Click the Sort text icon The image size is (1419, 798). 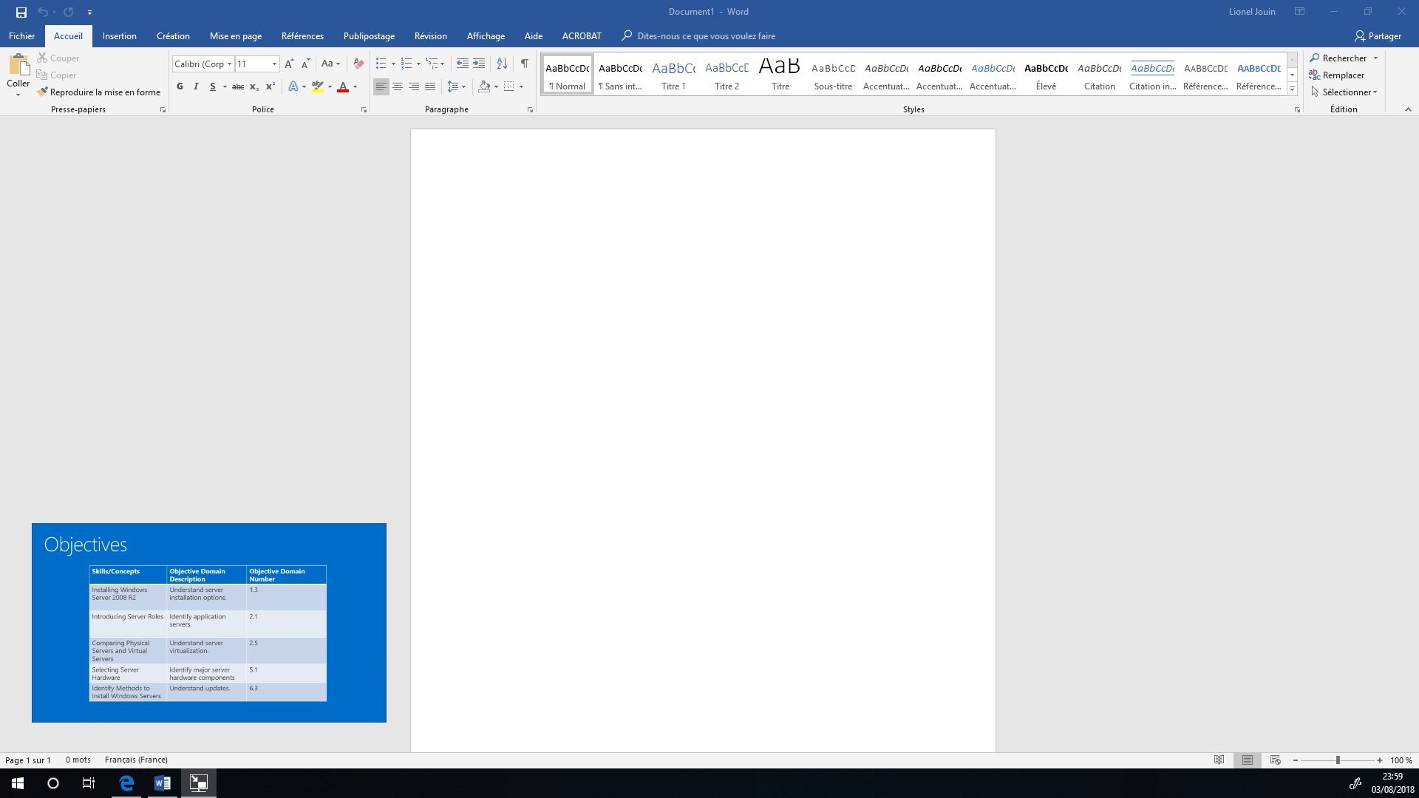click(x=502, y=64)
